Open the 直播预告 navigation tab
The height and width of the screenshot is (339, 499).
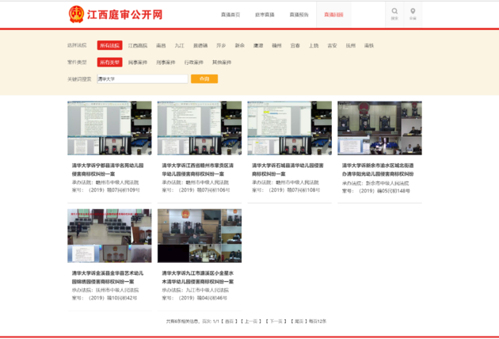299,14
